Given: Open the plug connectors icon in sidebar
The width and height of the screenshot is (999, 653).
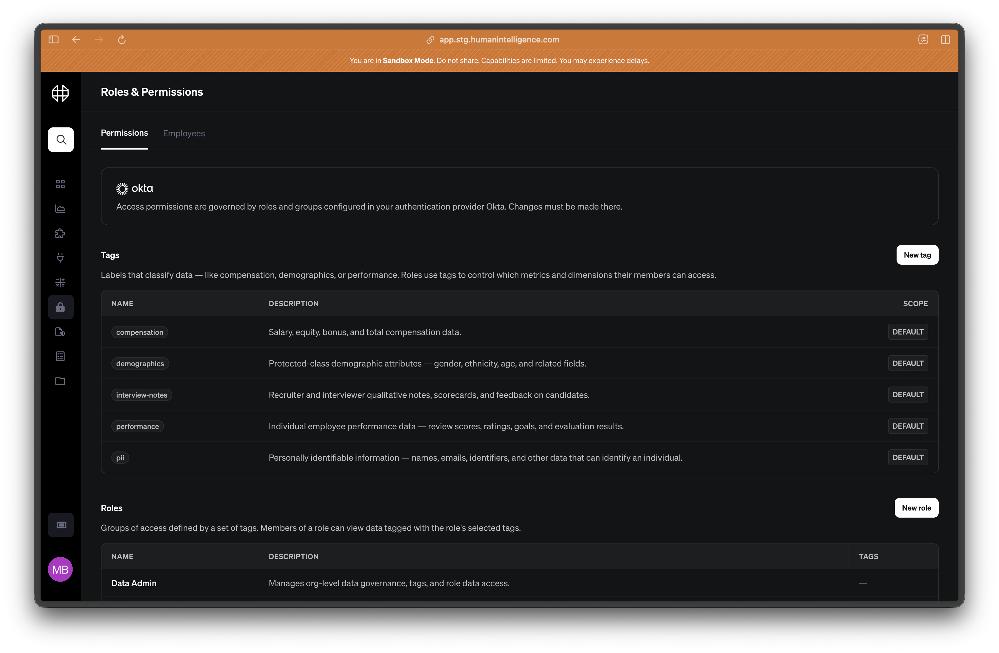Looking at the screenshot, I should click(61, 258).
